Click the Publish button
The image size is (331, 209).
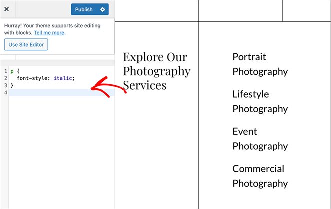[84, 9]
